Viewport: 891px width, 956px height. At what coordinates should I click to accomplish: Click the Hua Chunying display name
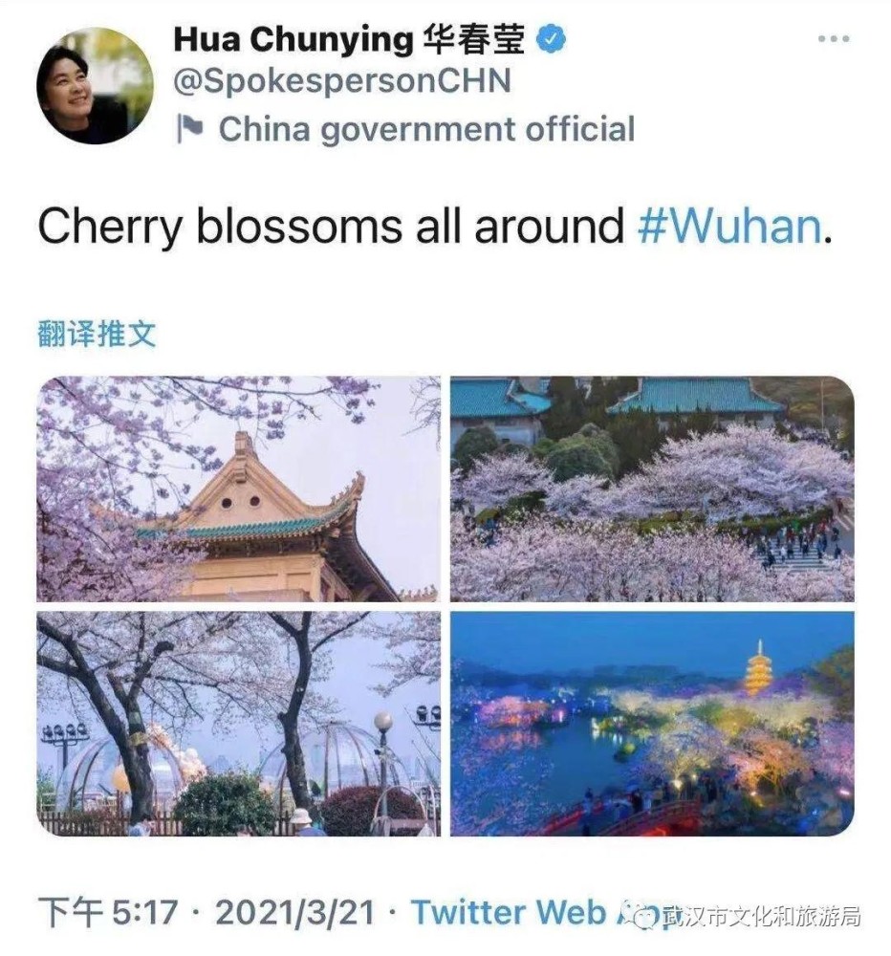pos(293,39)
